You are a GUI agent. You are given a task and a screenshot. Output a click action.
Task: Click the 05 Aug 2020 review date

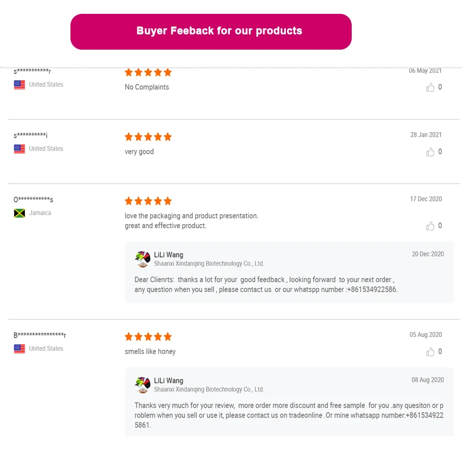point(426,335)
